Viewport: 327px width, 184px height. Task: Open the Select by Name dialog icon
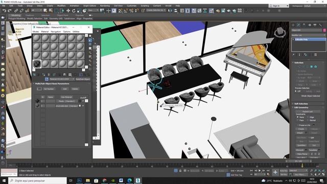(51, 10)
